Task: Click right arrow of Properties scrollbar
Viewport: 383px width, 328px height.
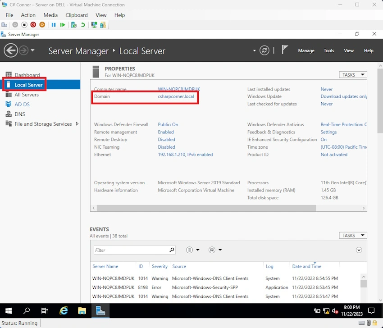Action: pos(364,208)
